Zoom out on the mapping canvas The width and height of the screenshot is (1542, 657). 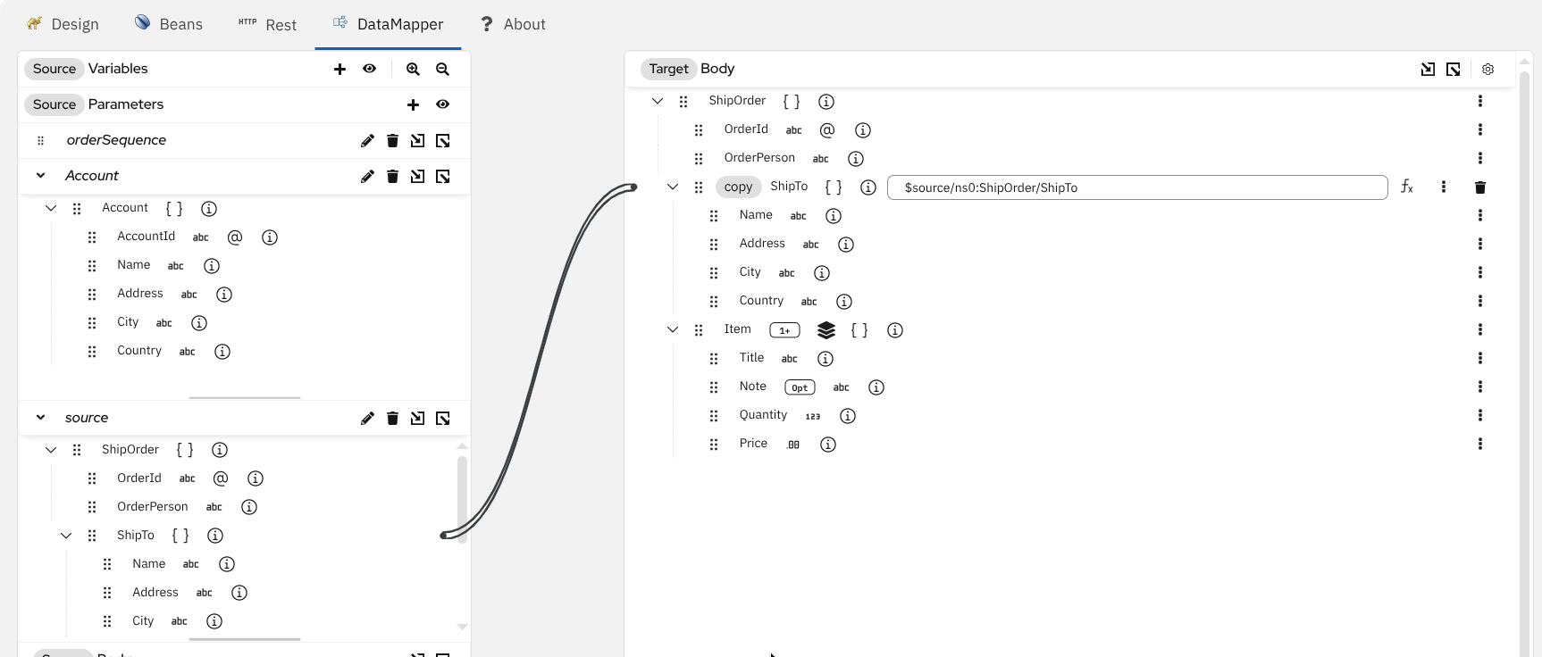tap(442, 69)
